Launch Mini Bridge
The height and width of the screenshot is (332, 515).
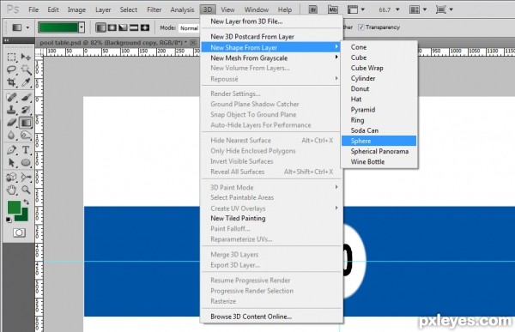333,9
